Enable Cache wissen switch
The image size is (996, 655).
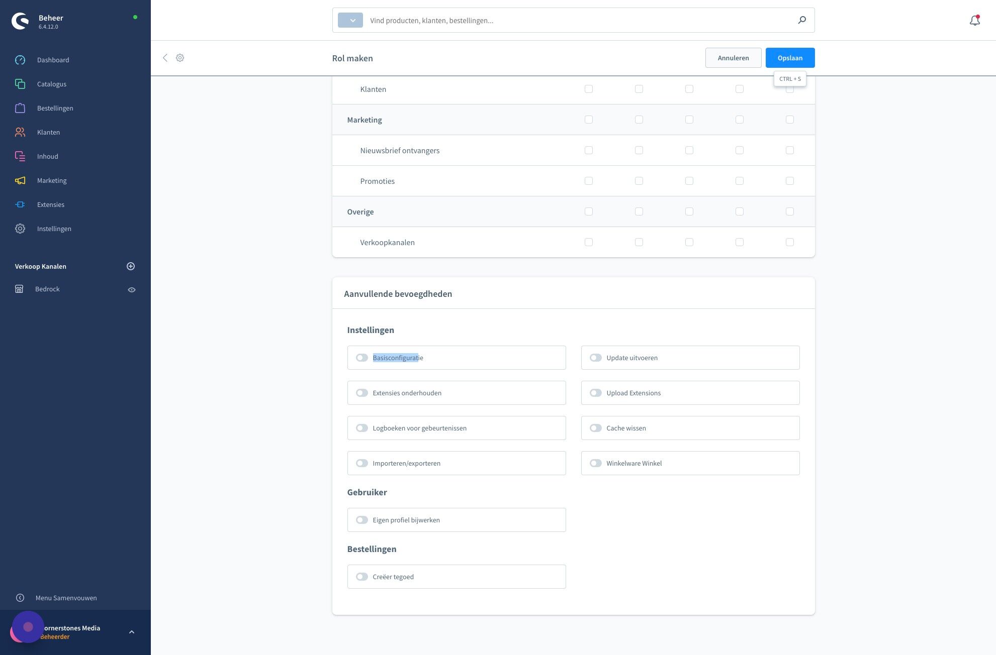[x=596, y=428]
